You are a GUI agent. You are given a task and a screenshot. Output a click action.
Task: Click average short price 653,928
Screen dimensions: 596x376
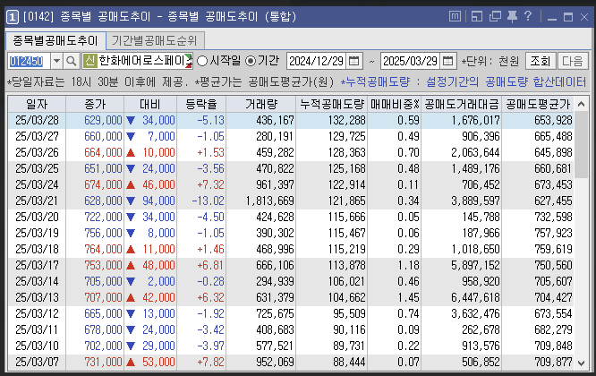click(x=553, y=121)
